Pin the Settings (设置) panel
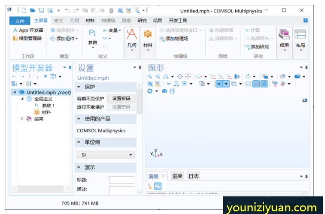 click(140, 67)
